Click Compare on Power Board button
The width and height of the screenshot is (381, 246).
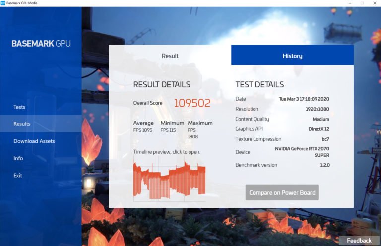pos(282,192)
